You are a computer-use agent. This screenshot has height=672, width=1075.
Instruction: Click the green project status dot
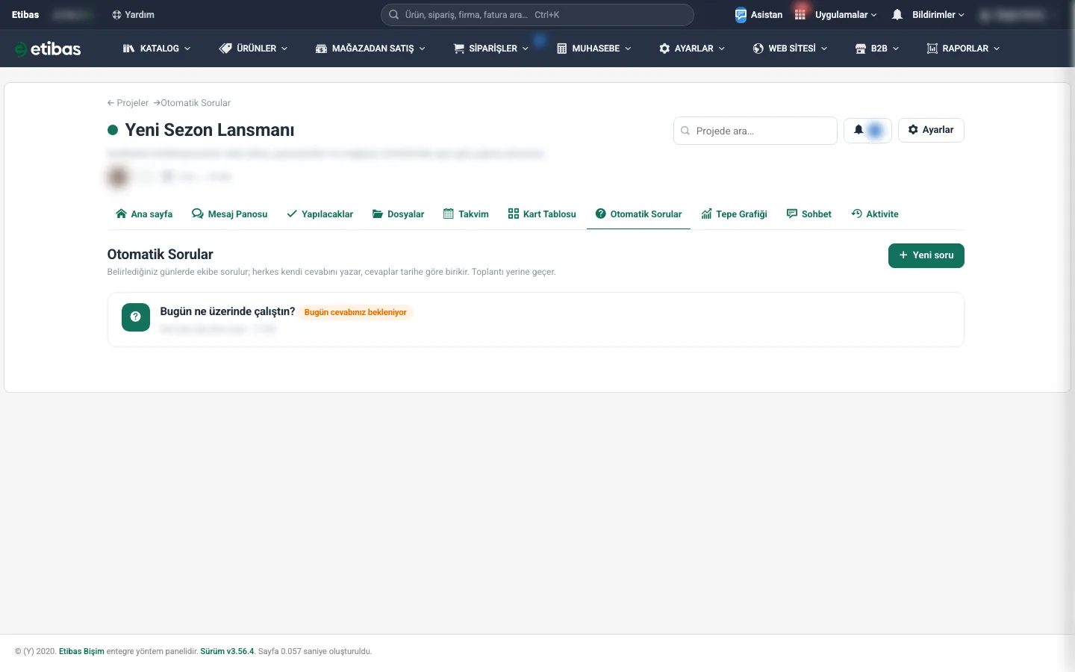pyautogui.click(x=113, y=130)
